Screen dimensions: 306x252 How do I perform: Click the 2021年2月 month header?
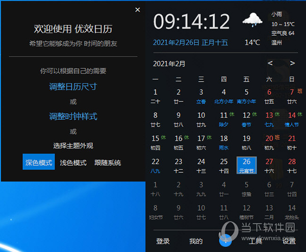(169, 64)
